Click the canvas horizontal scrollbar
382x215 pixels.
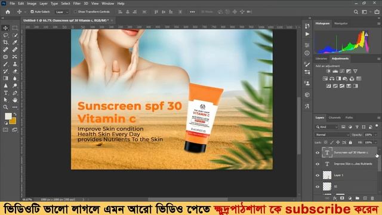click(187, 199)
